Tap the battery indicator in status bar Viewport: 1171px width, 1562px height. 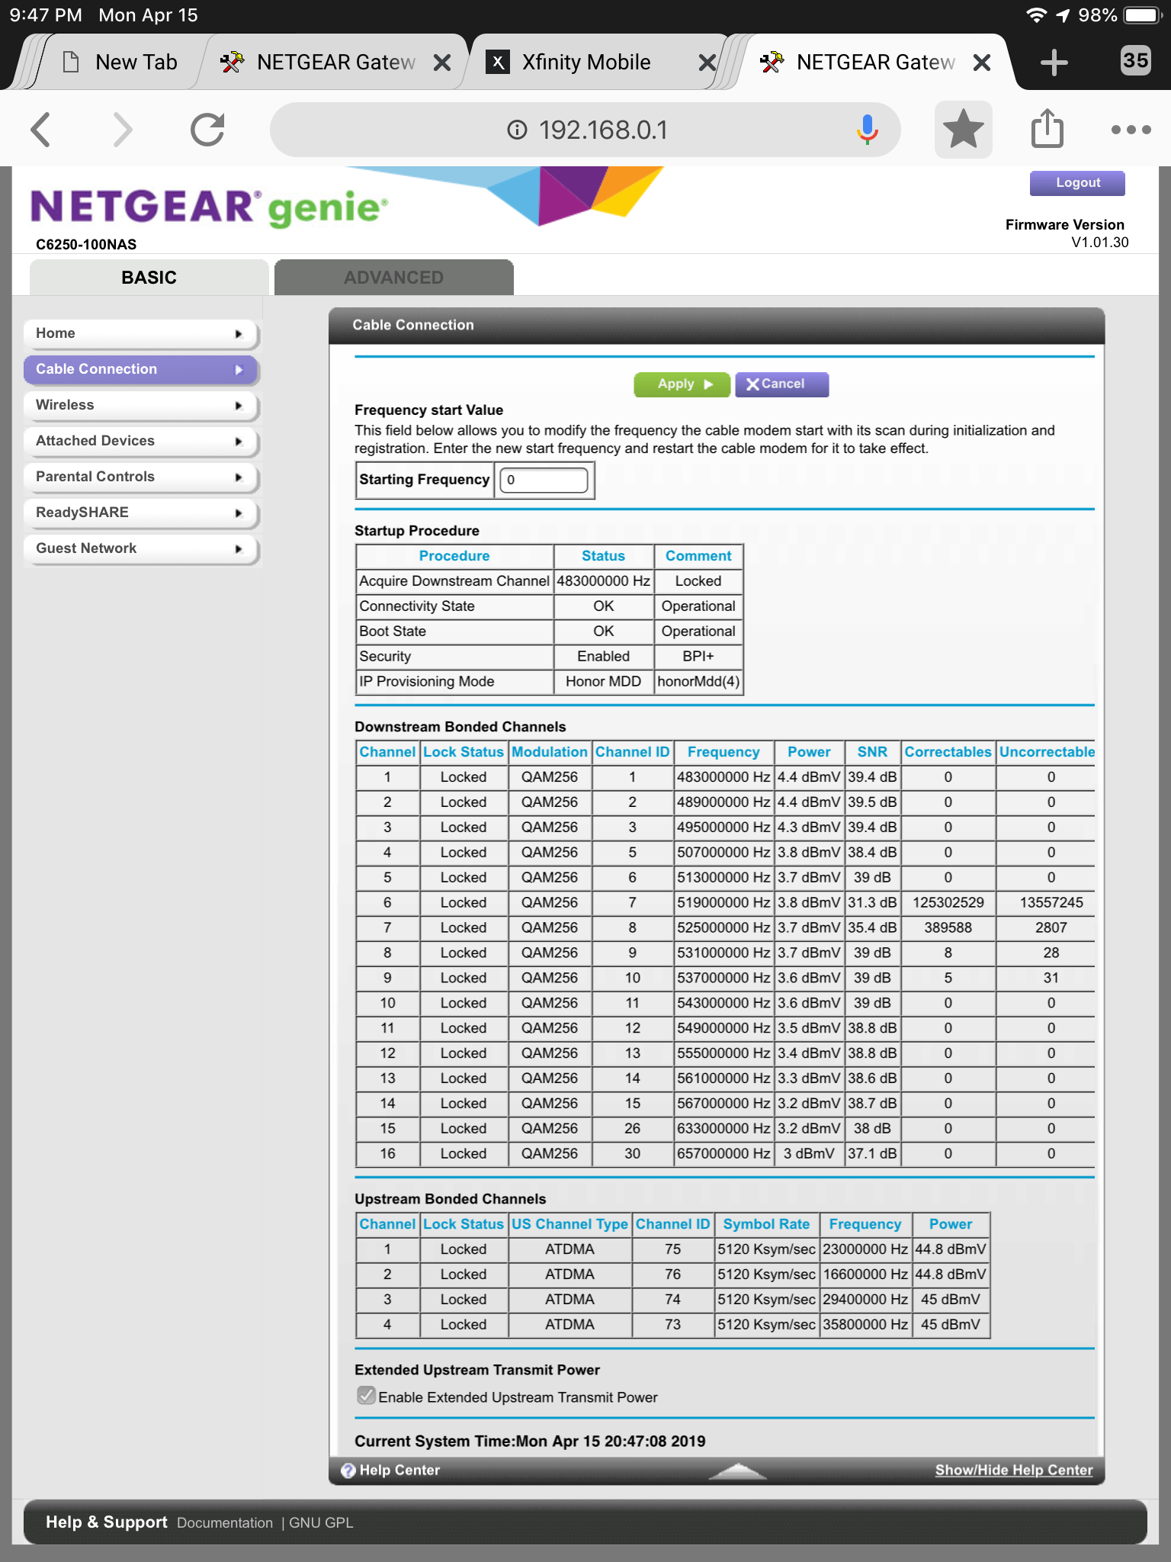point(1141,15)
